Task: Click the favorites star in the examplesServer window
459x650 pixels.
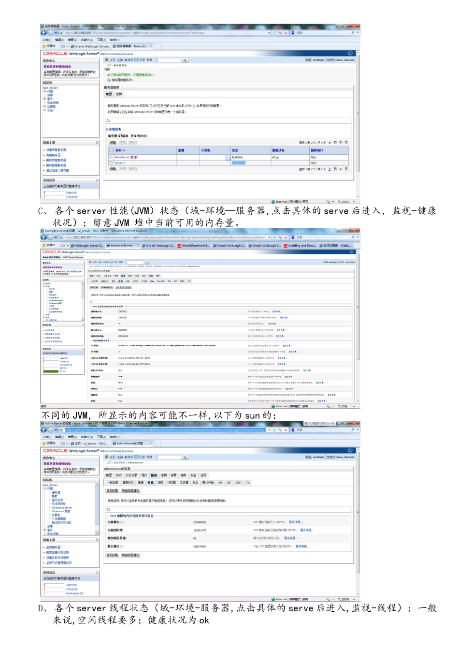Action: 44,245
